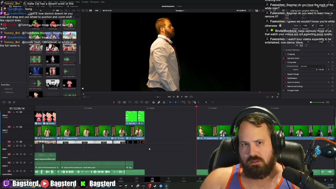Adjust the monitor volume slider

[x=319, y=102]
